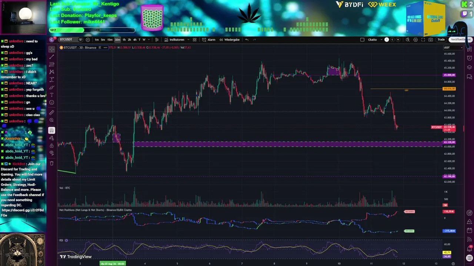
Task: Open the alerts clock panel icon
Action: [469, 58]
